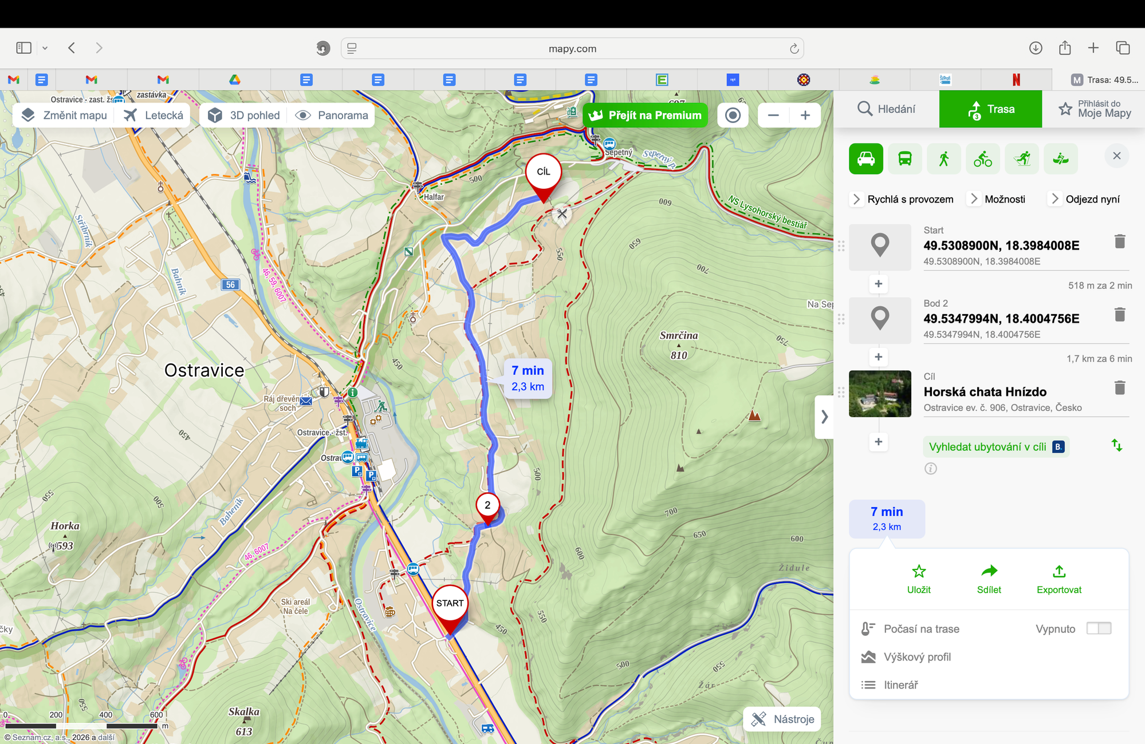Select boating route mode icon
This screenshot has width=1145, height=744.
pyautogui.click(x=1061, y=158)
